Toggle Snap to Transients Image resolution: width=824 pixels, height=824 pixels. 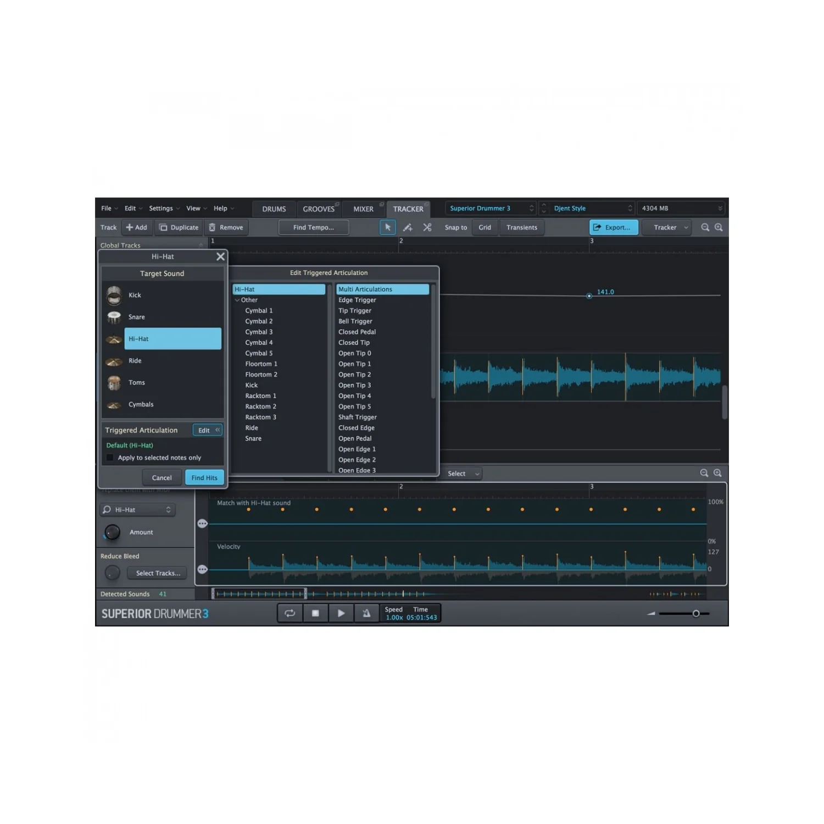point(522,227)
